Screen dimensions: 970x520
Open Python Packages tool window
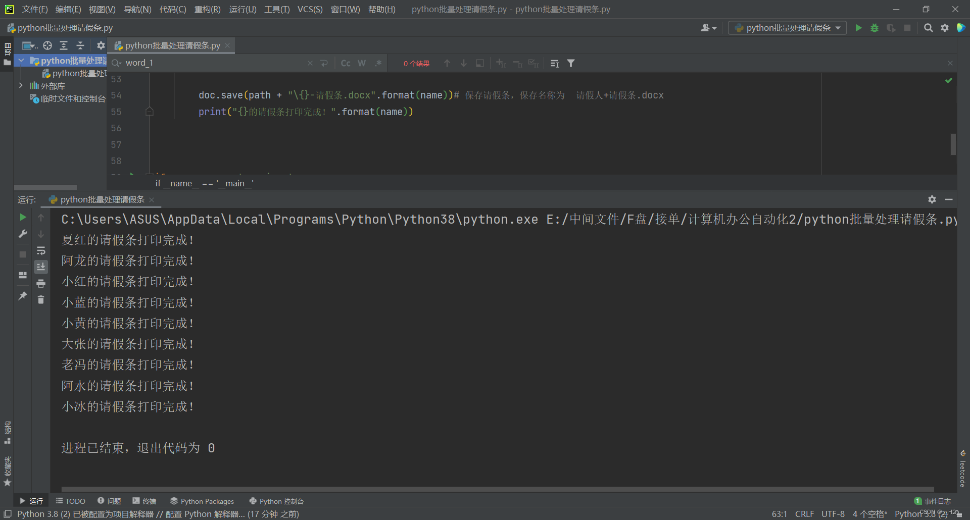pyautogui.click(x=202, y=501)
